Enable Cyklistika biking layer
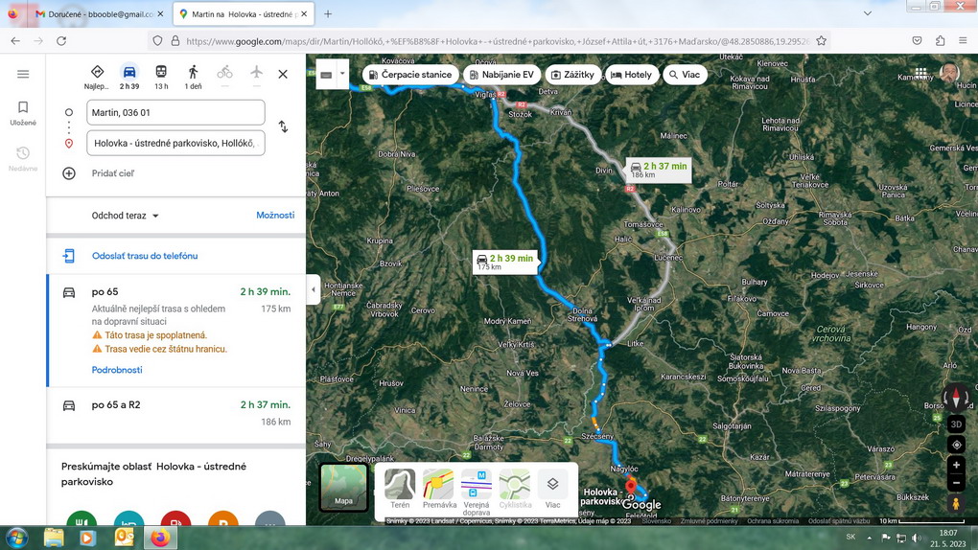The height and width of the screenshot is (550, 978). (515, 490)
